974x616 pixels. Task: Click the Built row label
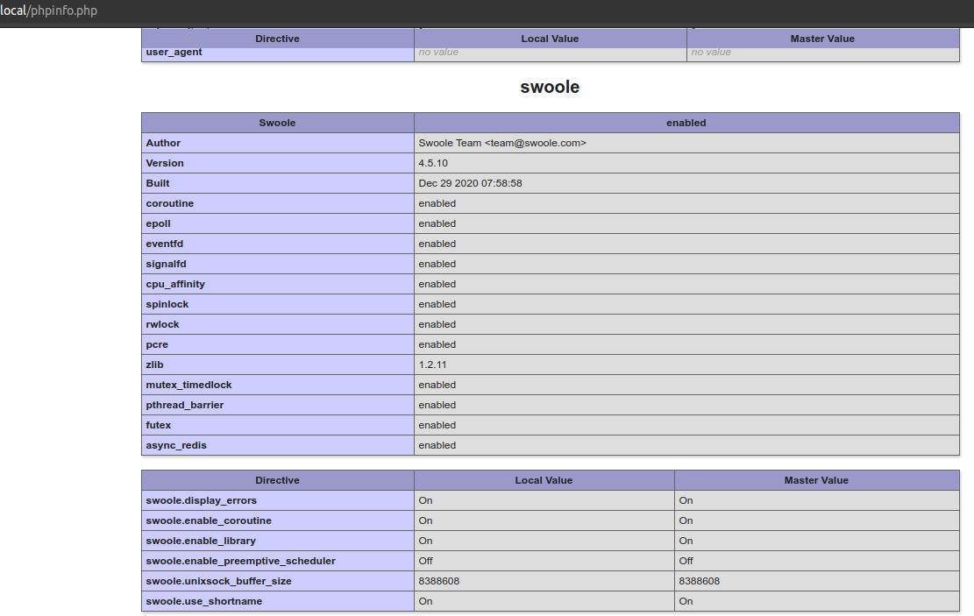158,183
